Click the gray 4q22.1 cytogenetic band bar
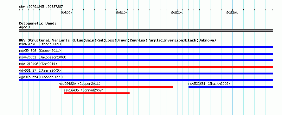The image size is (282, 115). (146, 30)
